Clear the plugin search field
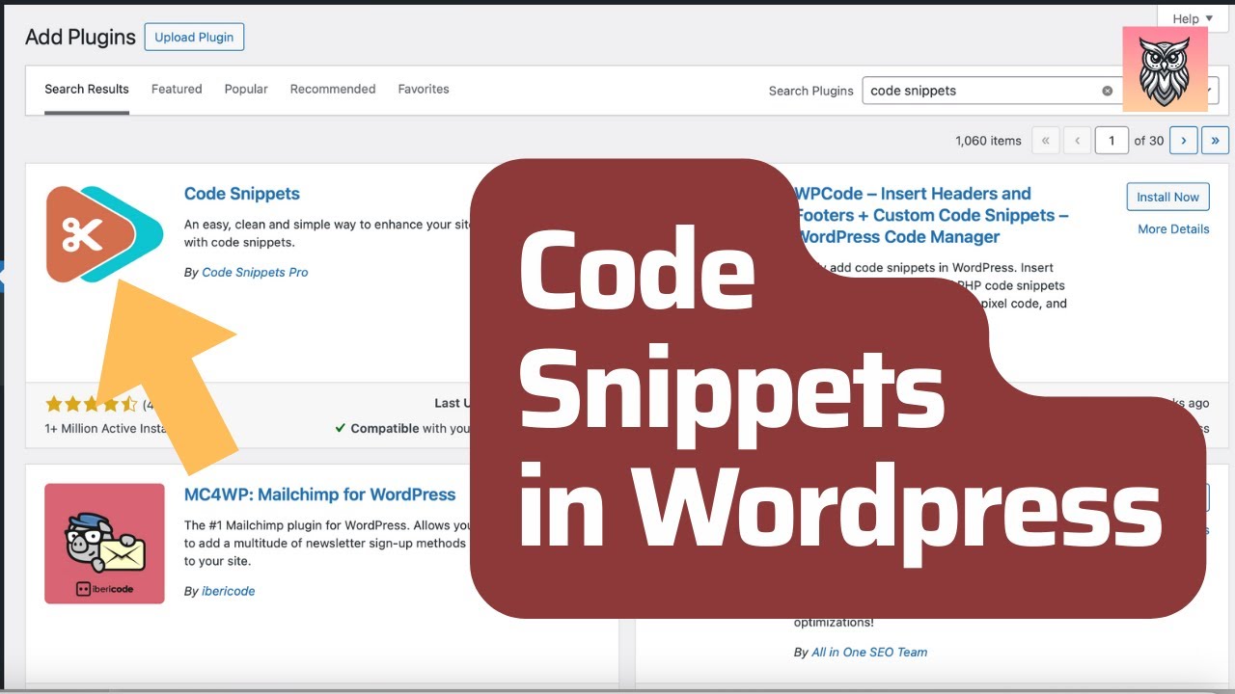 coord(1107,91)
